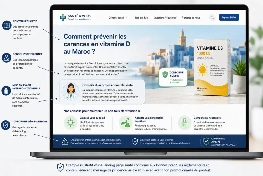The height and width of the screenshot is (176, 263).
Task: Click the person icon for Complétez si nécessaire
Action: pos(184,123)
